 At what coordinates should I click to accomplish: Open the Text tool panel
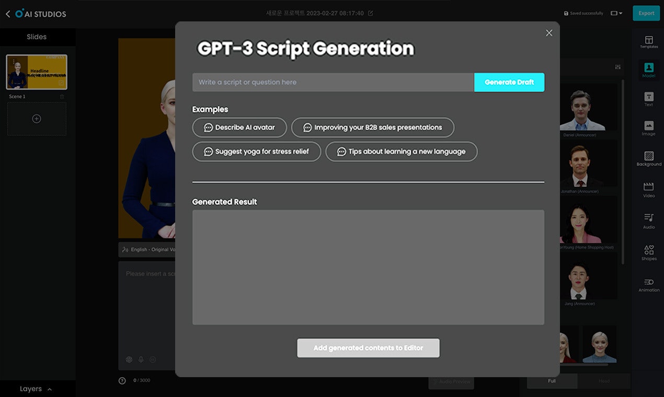click(649, 99)
